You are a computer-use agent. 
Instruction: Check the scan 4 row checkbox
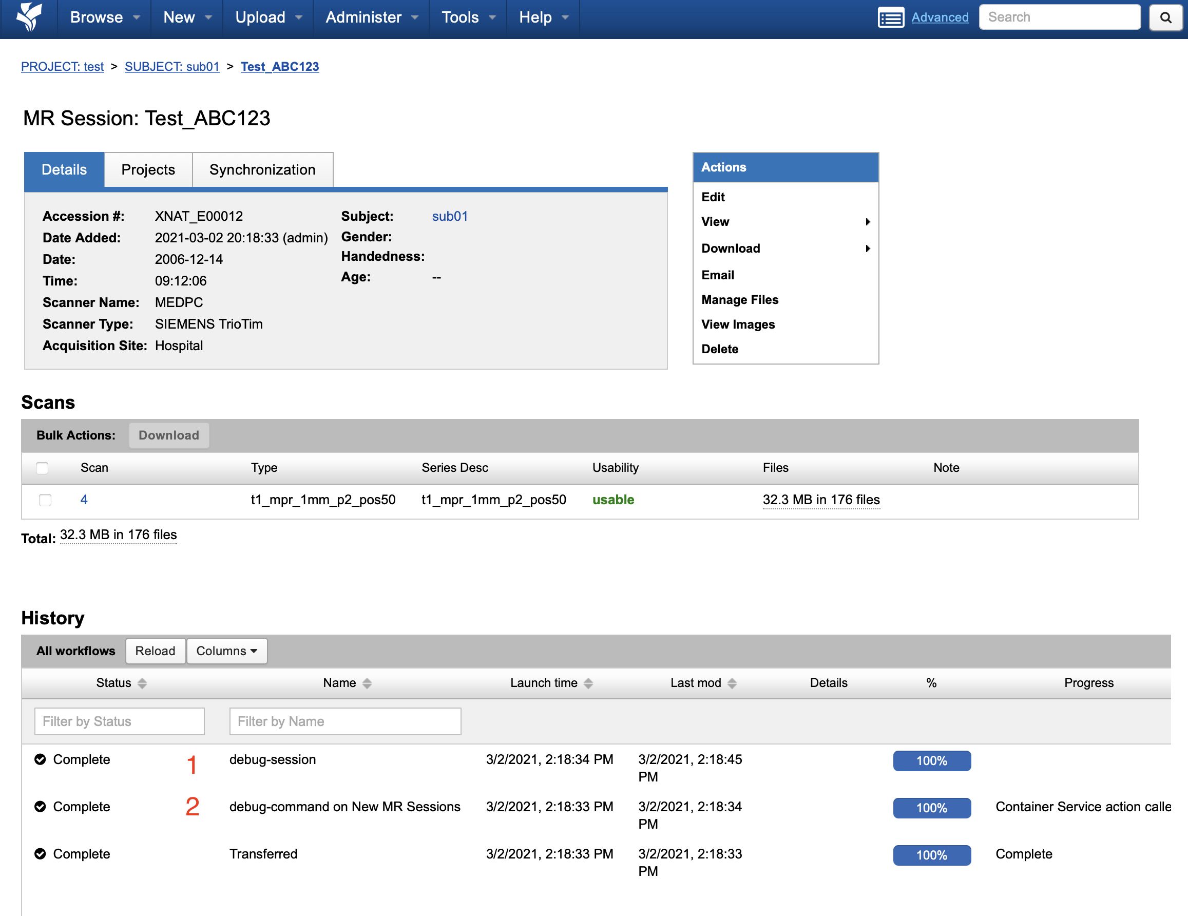pos(45,500)
